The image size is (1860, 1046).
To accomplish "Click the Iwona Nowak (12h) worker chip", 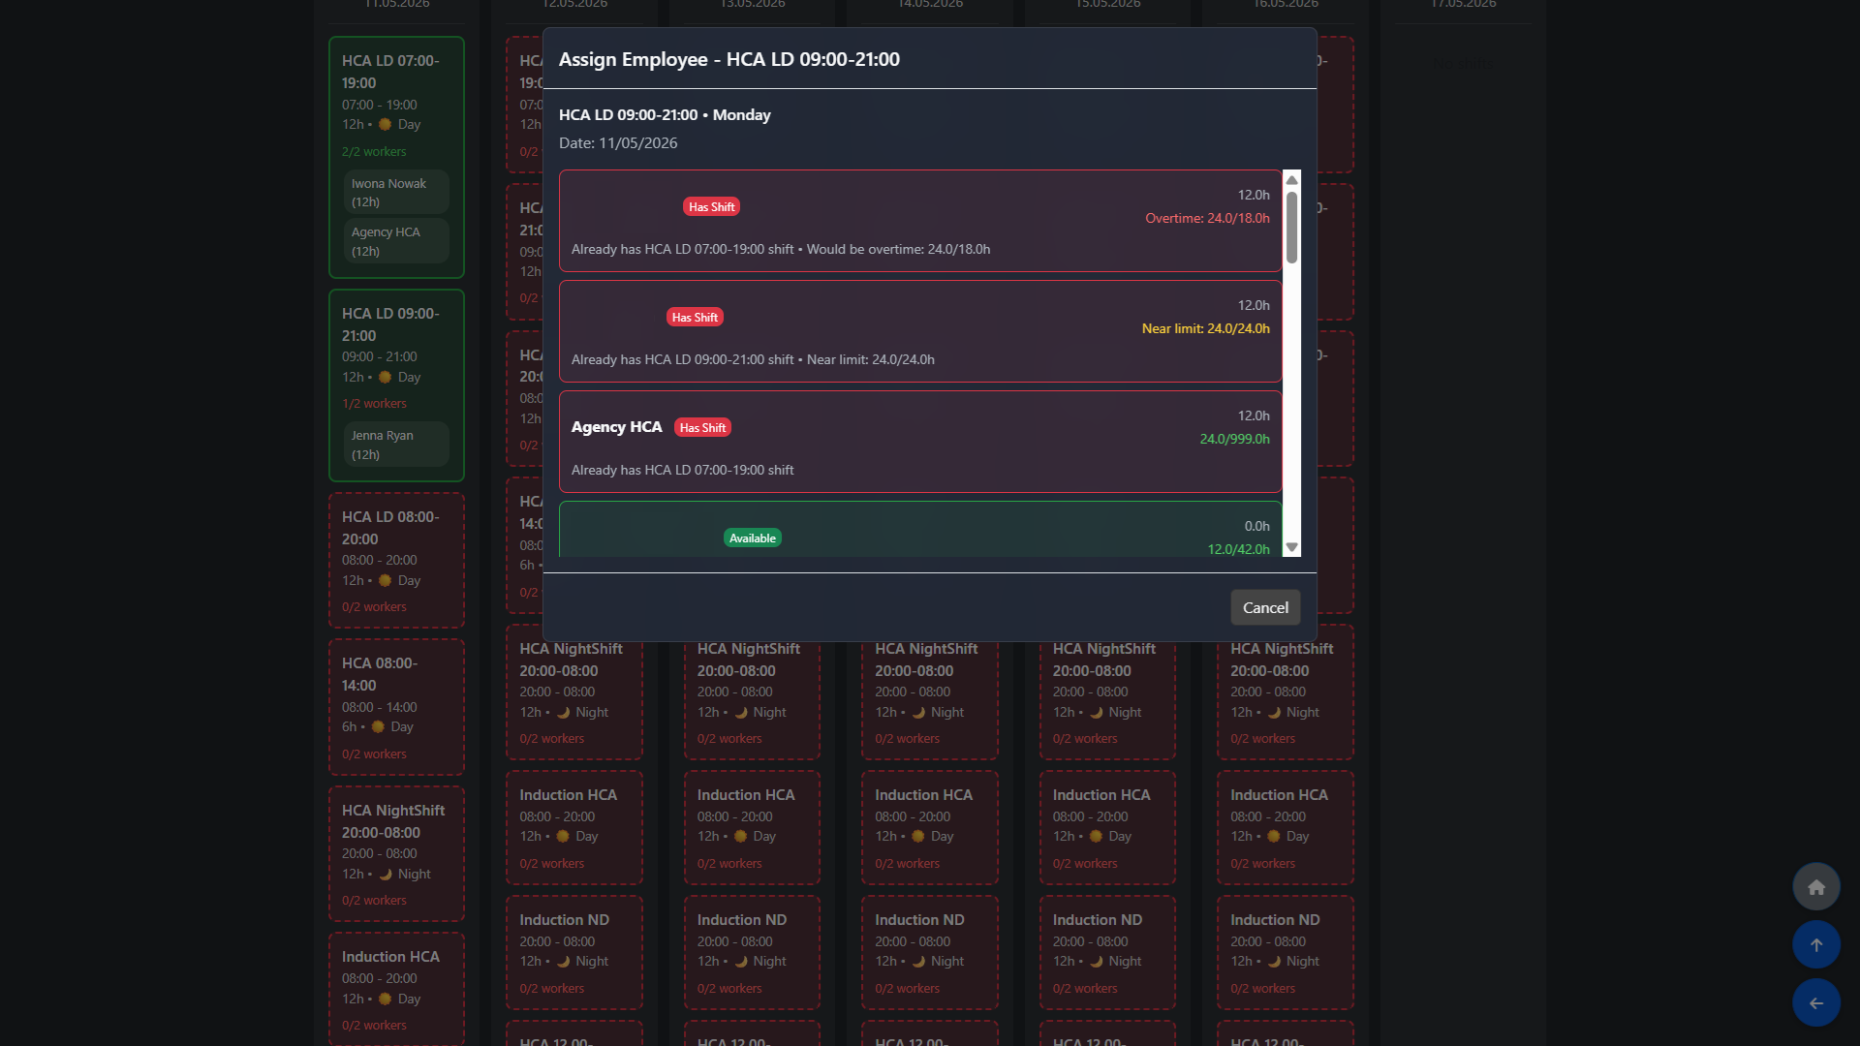I will (x=396, y=192).
